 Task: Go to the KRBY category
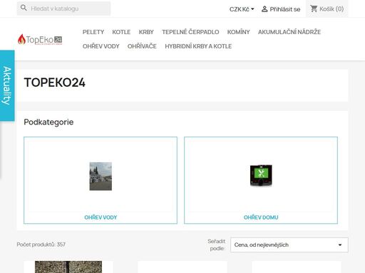coord(146,32)
